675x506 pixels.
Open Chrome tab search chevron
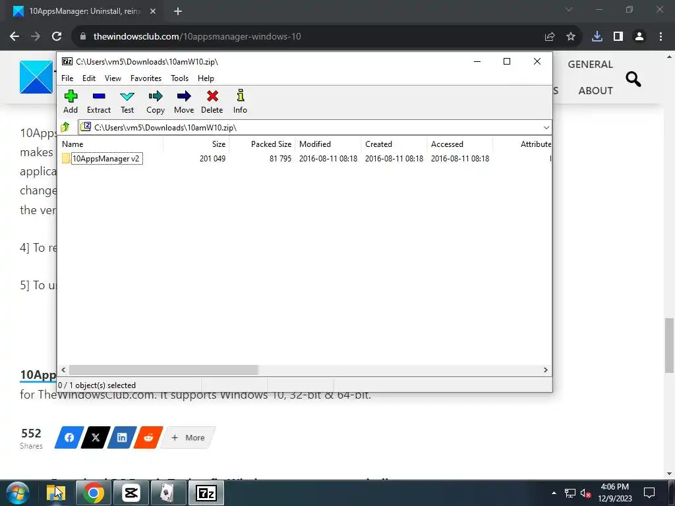pyautogui.click(x=569, y=9)
